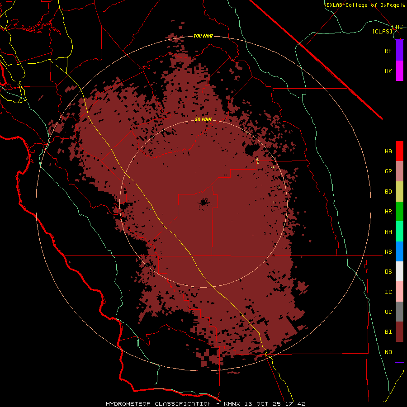
Task: Click the HA legend label
Action: click(388, 151)
